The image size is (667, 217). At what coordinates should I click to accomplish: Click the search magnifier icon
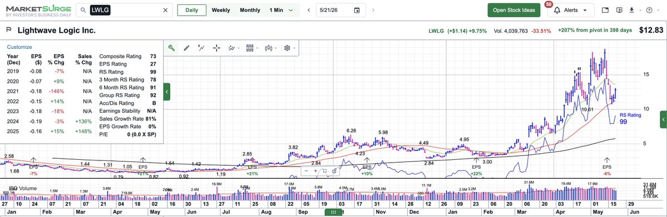[x=83, y=10]
